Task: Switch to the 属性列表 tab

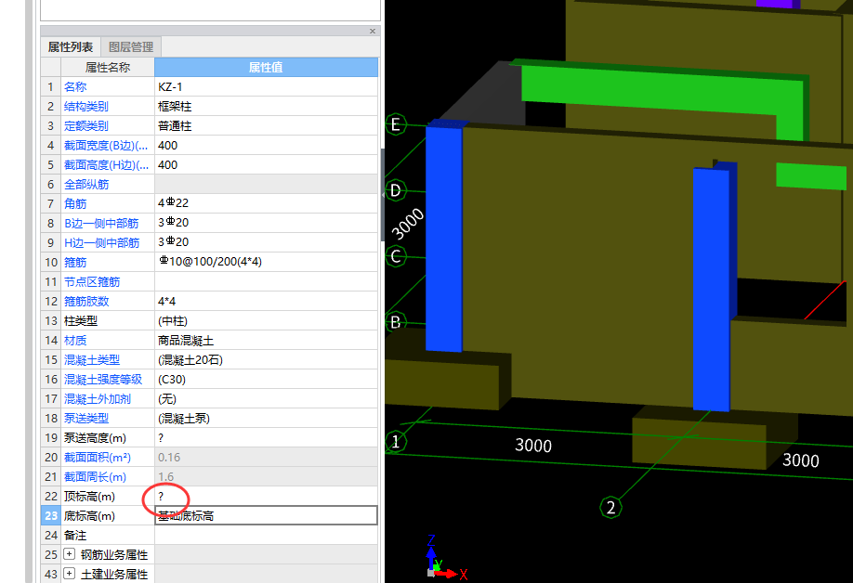Action: 71,47
